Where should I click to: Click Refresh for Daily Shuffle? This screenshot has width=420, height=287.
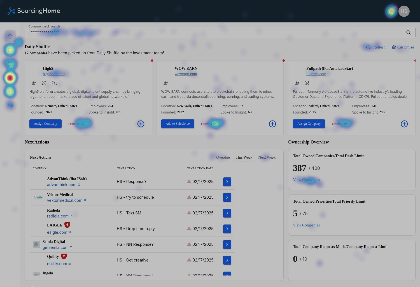376,47
